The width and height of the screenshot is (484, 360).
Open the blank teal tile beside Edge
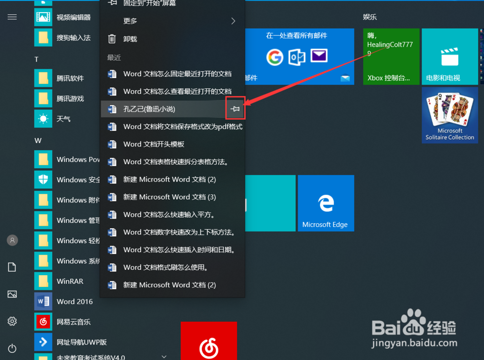pyautogui.click(x=271, y=203)
